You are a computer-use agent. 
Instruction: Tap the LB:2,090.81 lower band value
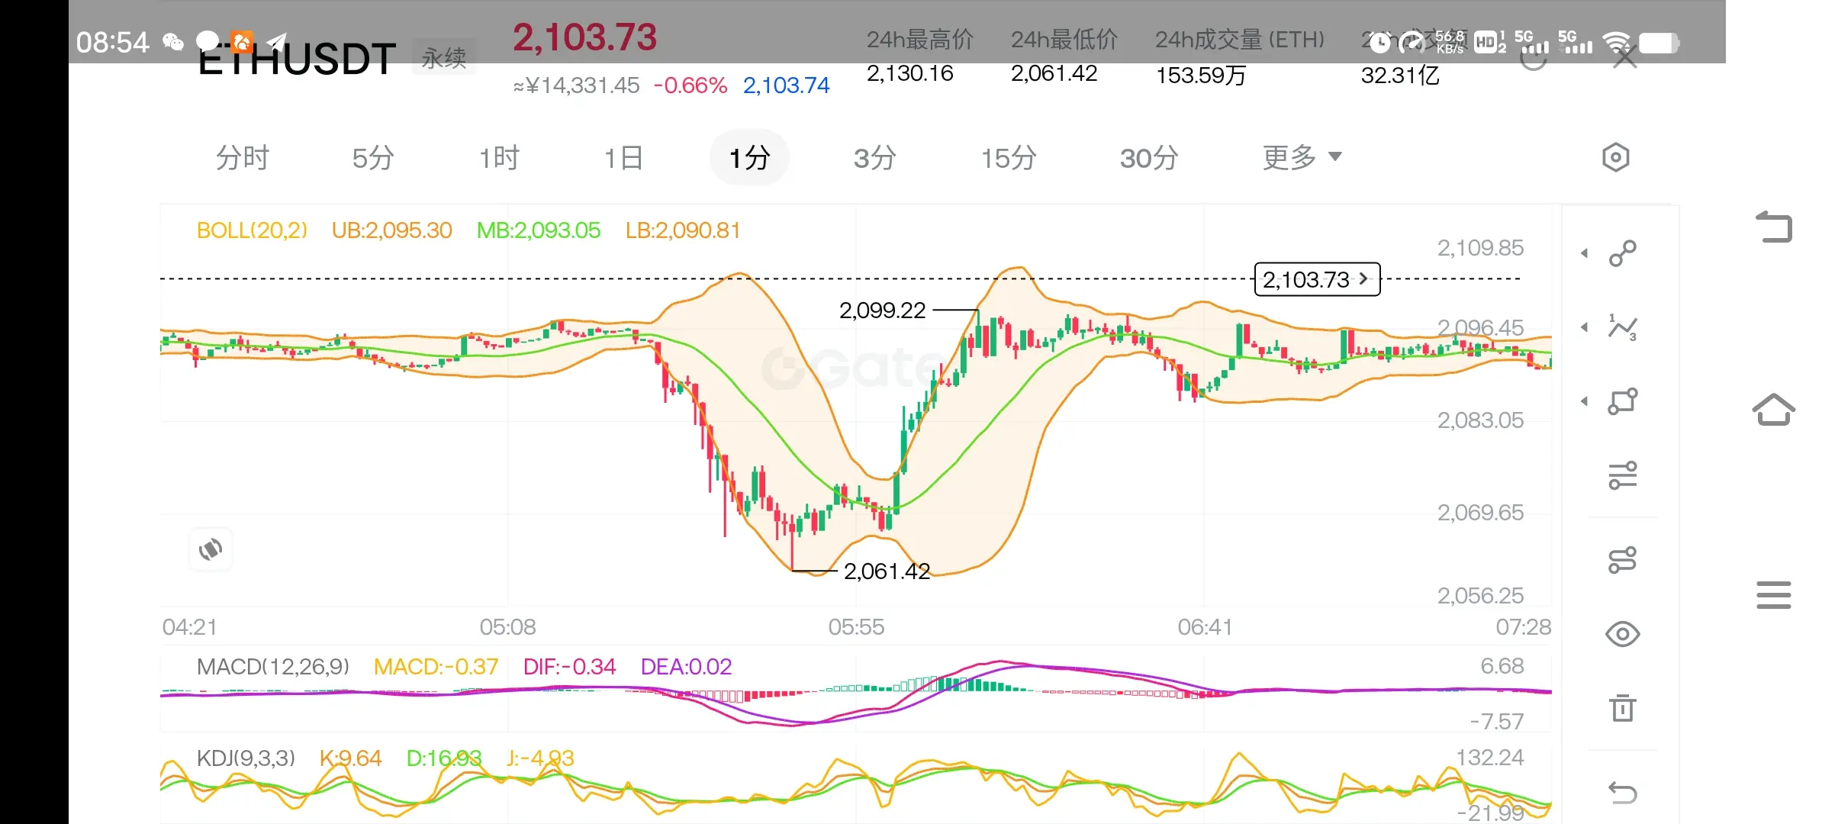click(683, 230)
